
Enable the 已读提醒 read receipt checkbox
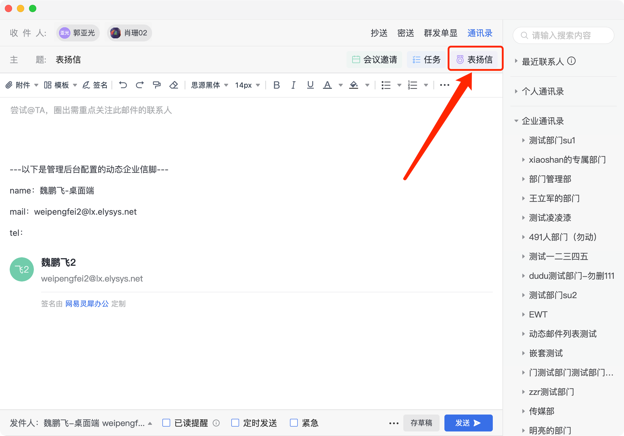click(166, 423)
